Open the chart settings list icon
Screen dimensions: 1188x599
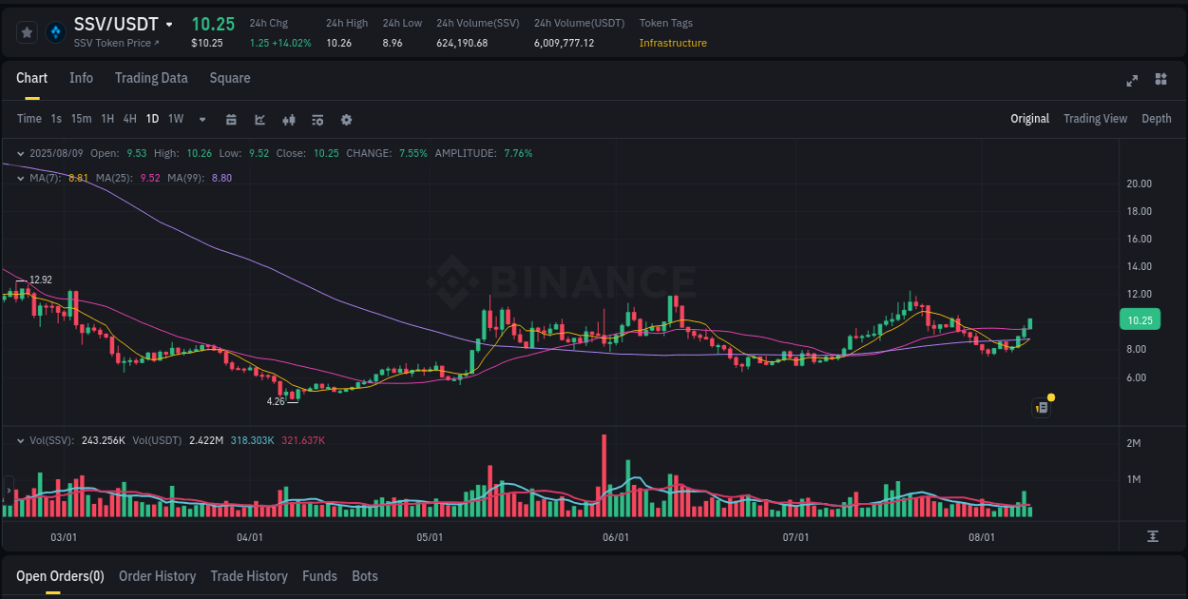pyautogui.click(x=317, y=119)
